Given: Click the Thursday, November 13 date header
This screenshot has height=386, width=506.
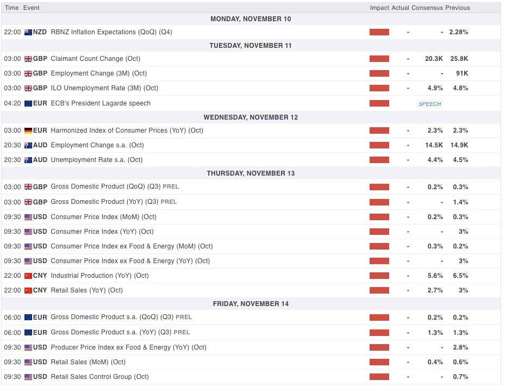Looking at the screenshot, I should (251, 173).
